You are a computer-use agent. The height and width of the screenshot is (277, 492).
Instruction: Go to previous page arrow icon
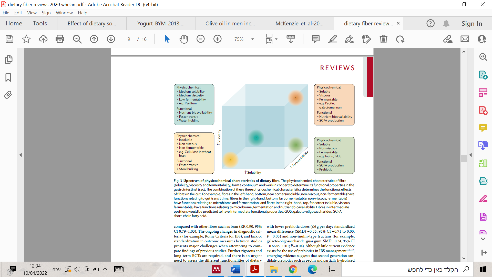click(94, 39)
